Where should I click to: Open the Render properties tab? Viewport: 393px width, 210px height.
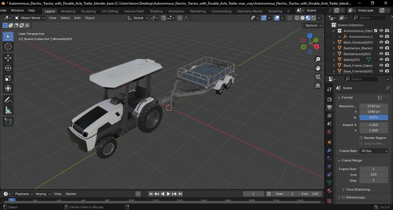[x=329, y=99]
